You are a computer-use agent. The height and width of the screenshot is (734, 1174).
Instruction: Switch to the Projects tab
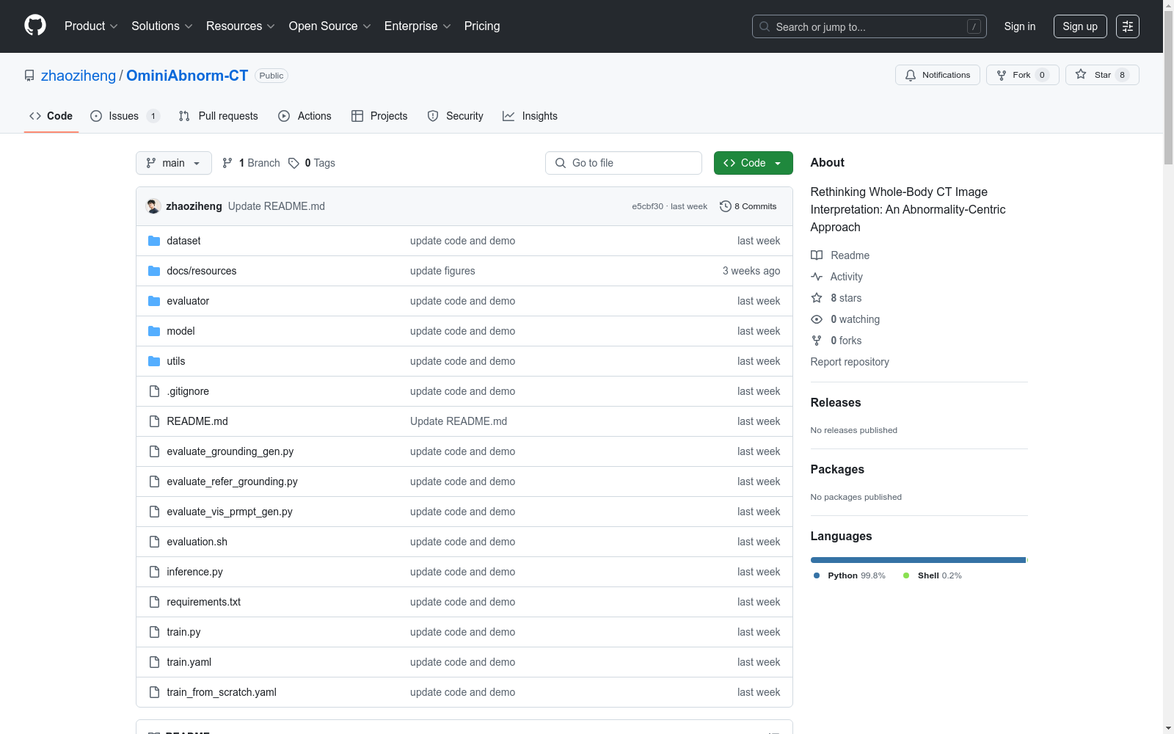coord(379,116)
